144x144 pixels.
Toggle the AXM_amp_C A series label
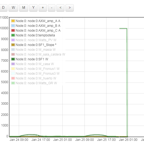38,31
